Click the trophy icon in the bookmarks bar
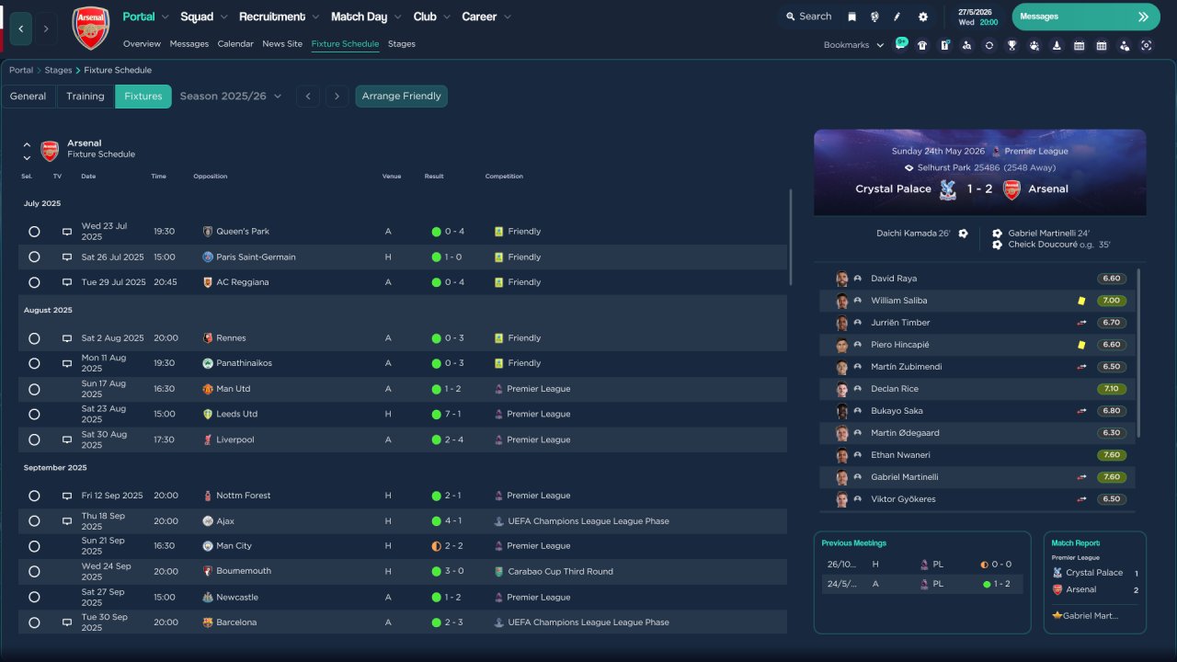This screenshot has width=1177, height=662. point(1012,45)
